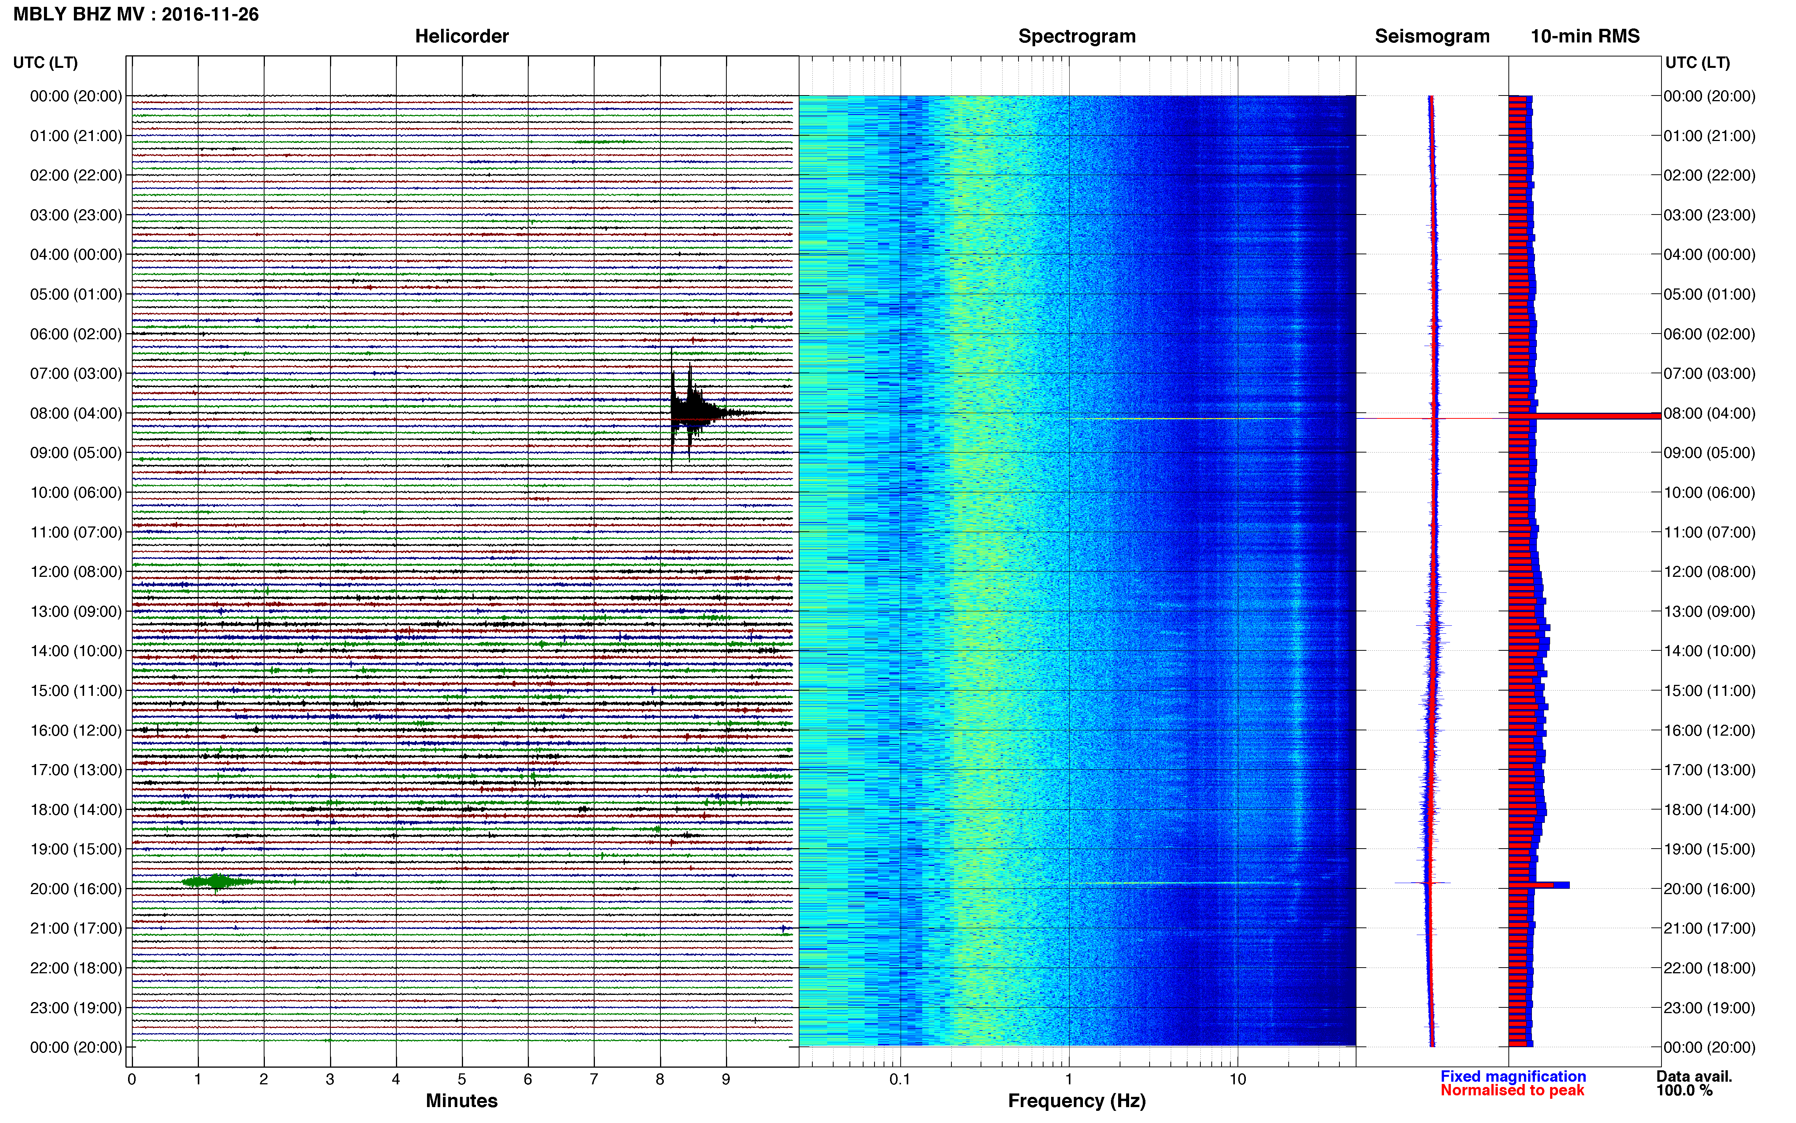Click the 'Fixed magnification' legend text

click(x=1513, y=1076)
